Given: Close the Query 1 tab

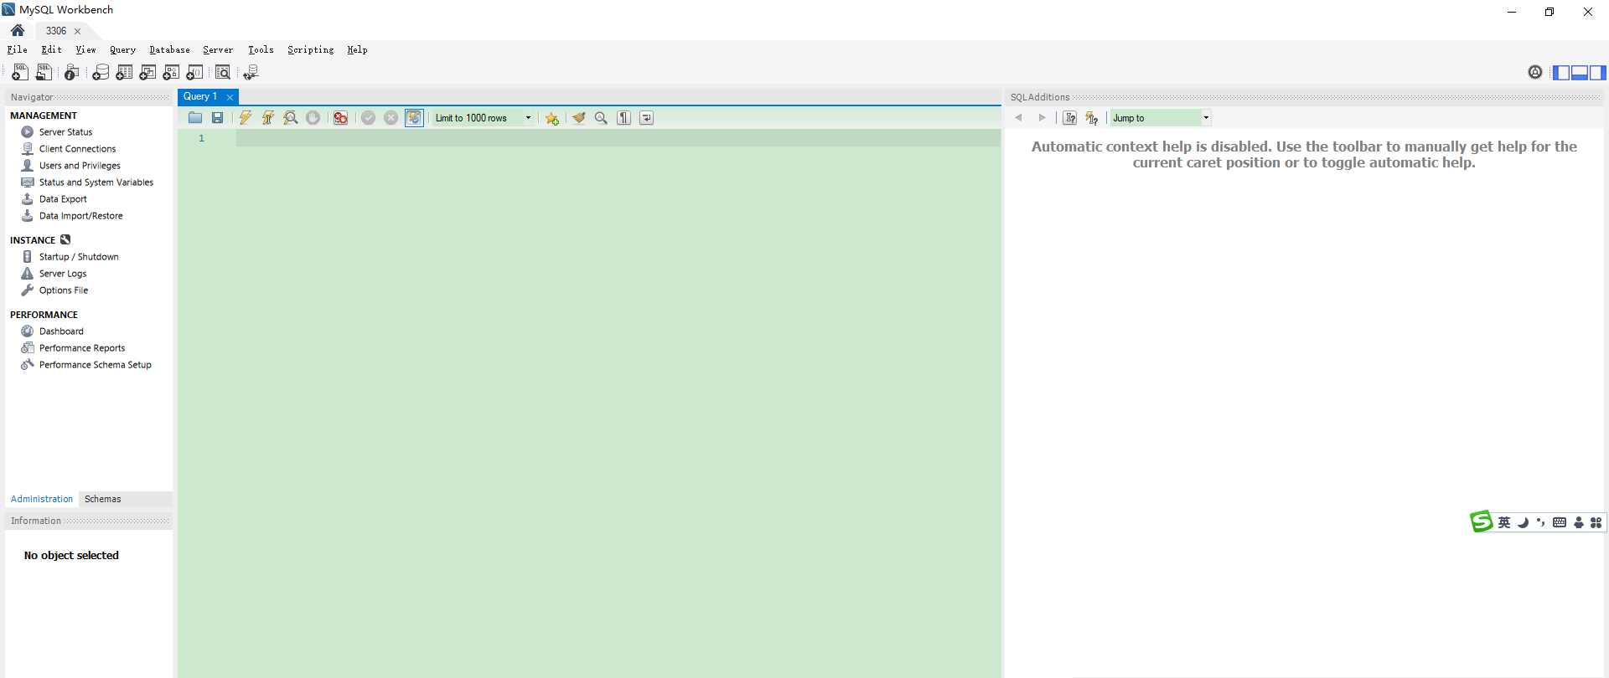Looking at the screenshot, I should pyautogui.click(x=230, y=97).
